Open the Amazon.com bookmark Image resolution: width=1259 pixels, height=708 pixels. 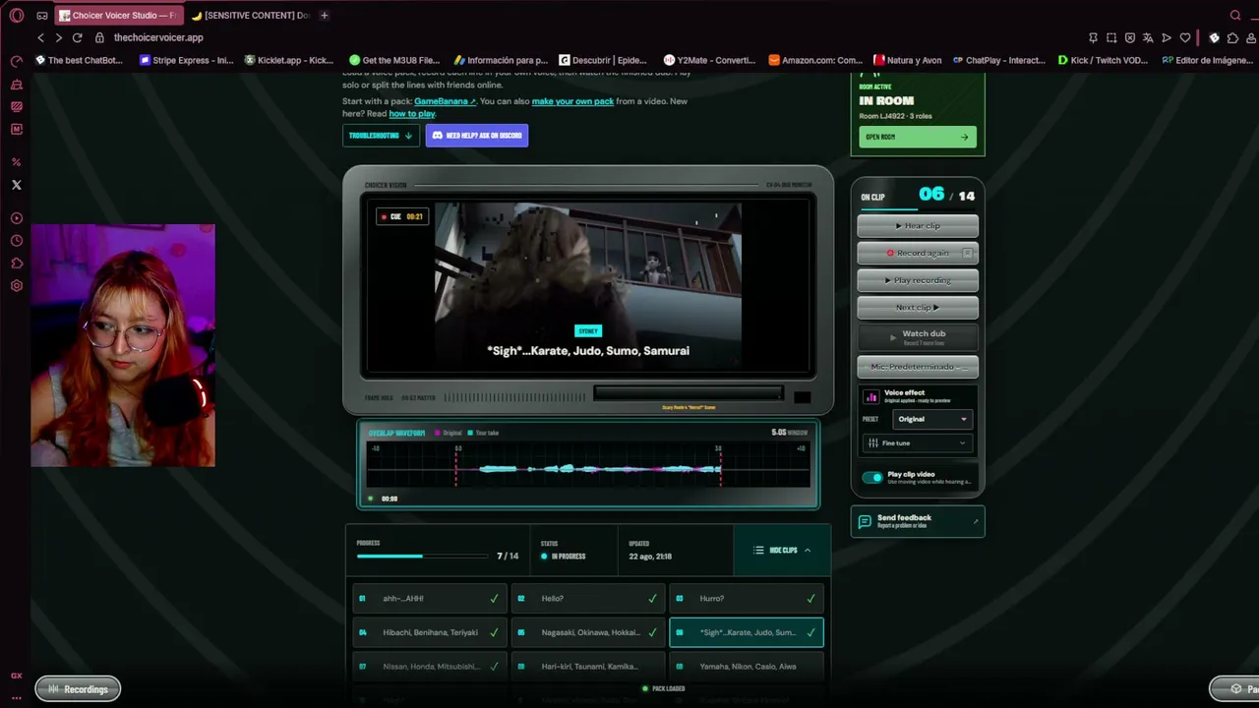(815, 60)
